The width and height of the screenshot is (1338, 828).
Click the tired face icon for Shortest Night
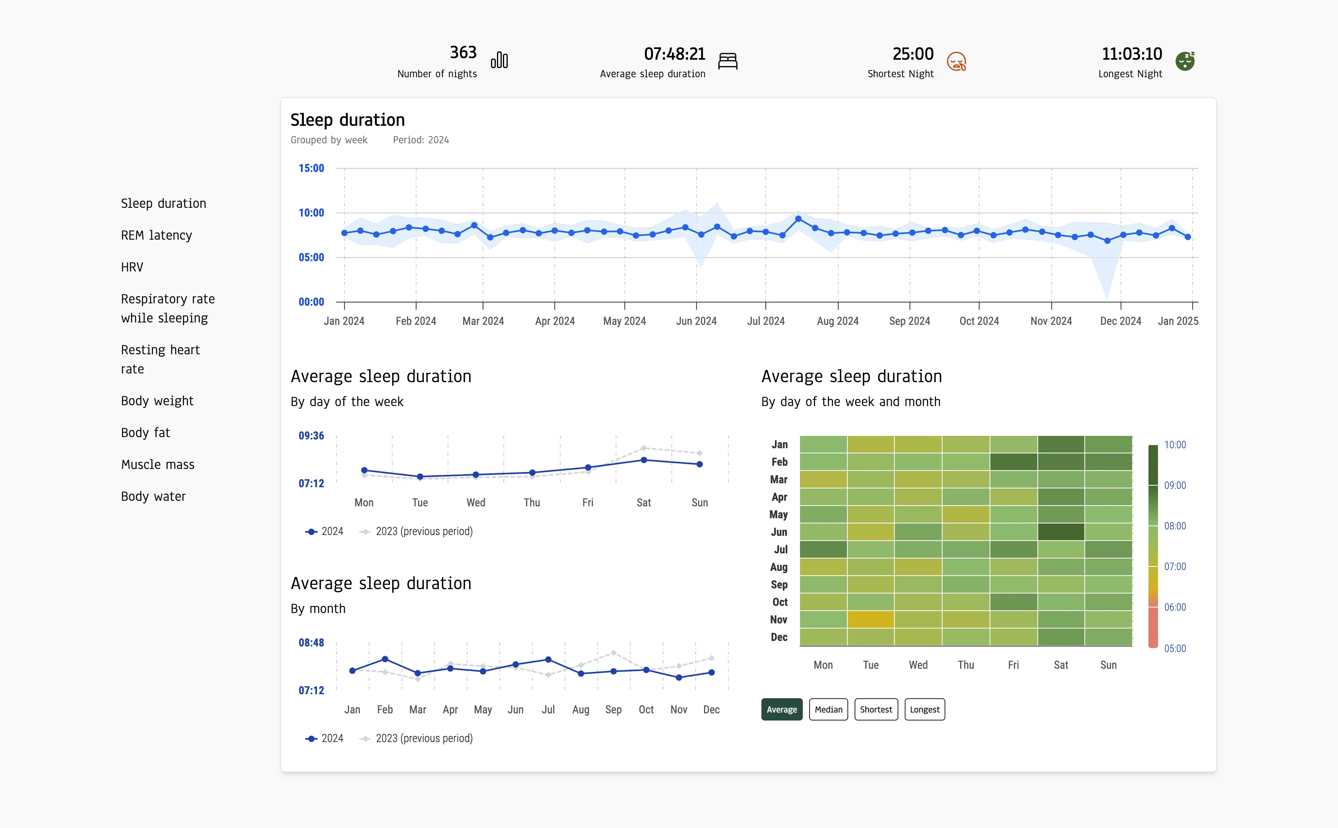956,61
